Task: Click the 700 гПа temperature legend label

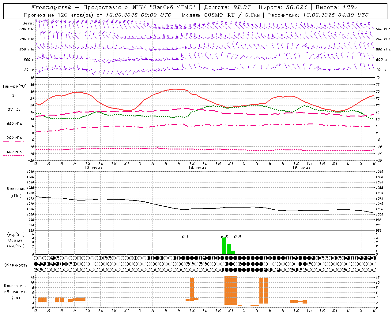Action: tap(14, 138)
